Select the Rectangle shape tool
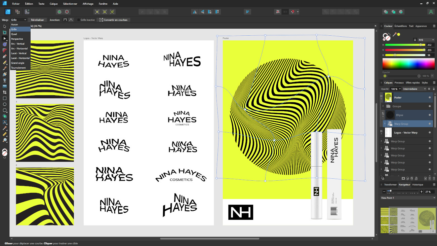 [x=5, y=98]
